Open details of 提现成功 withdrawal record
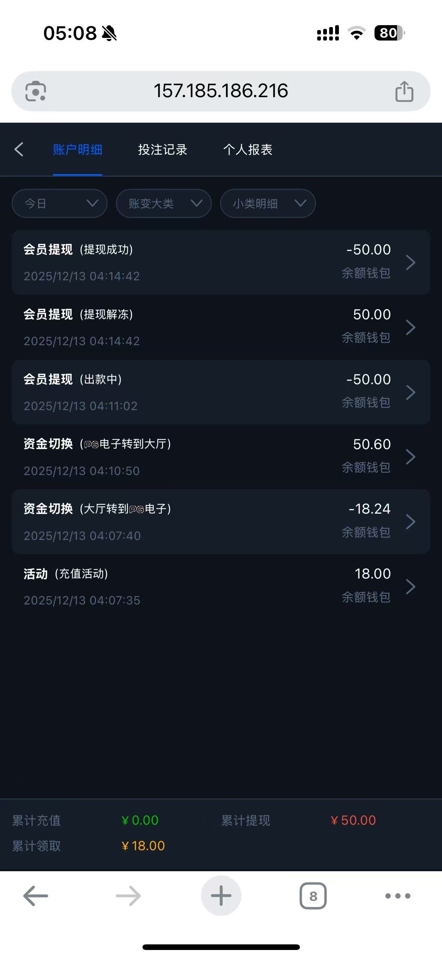Viewport: 442px width, 959px height. pos(221,262)
